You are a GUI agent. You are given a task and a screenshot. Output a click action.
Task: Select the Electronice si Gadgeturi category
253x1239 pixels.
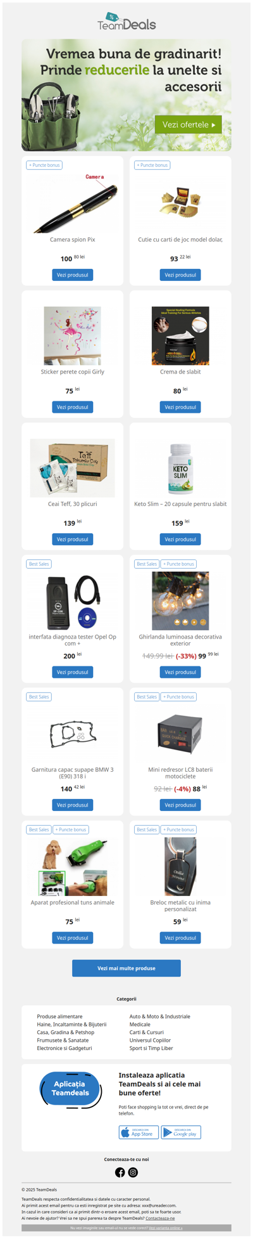[x=65, y=1048]
